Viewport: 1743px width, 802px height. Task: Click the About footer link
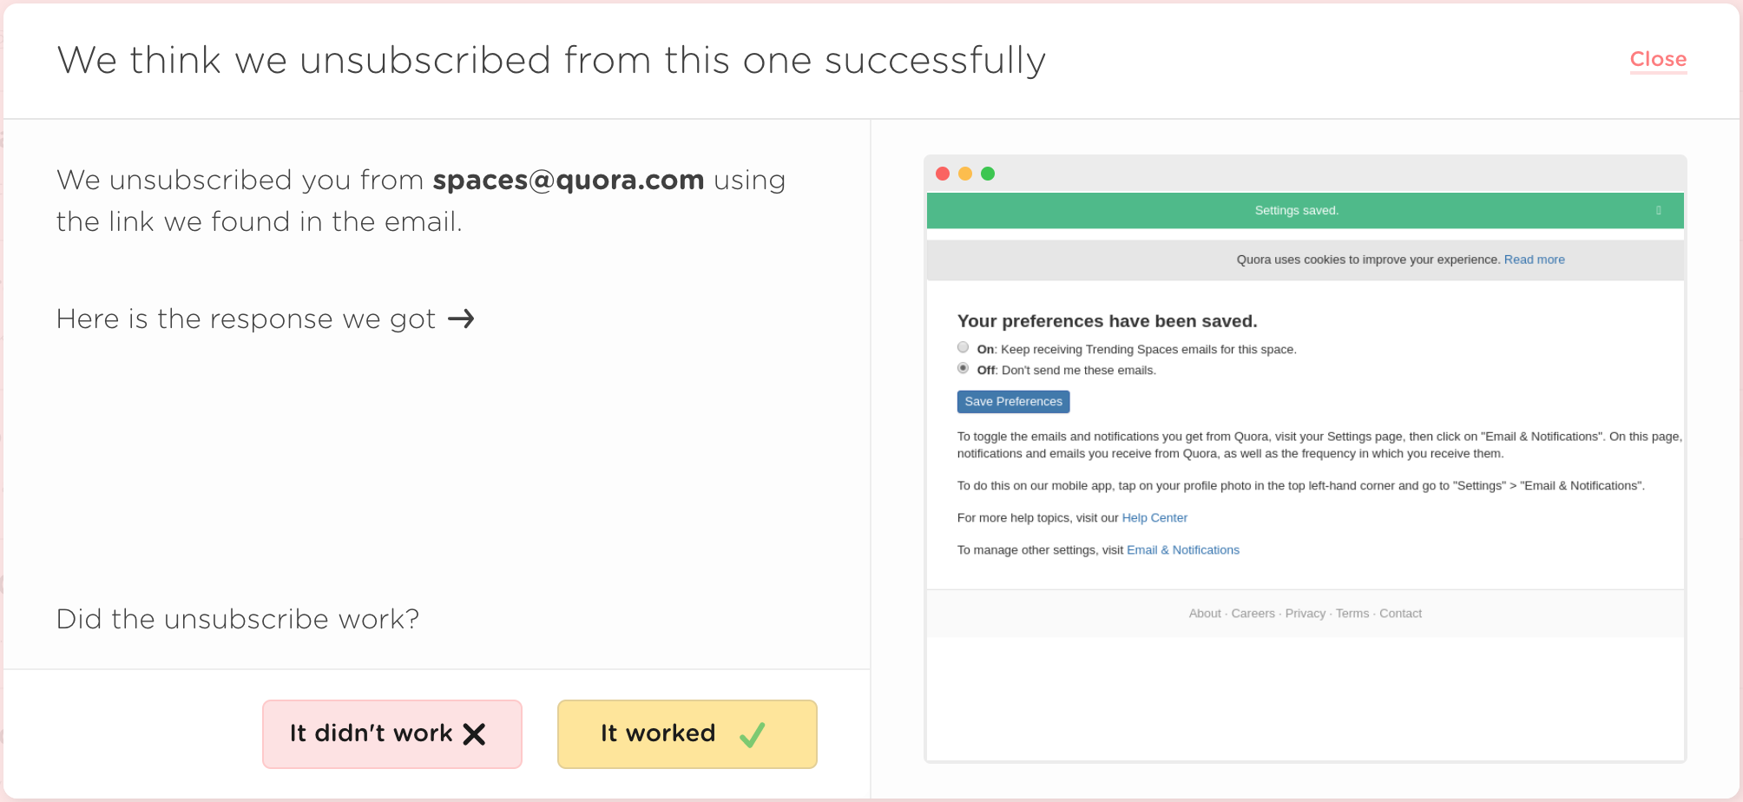(x=1205, y=614)
